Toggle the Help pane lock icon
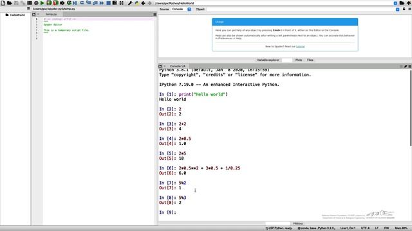This screenshot has width=412, height=231. pos(404,9)
